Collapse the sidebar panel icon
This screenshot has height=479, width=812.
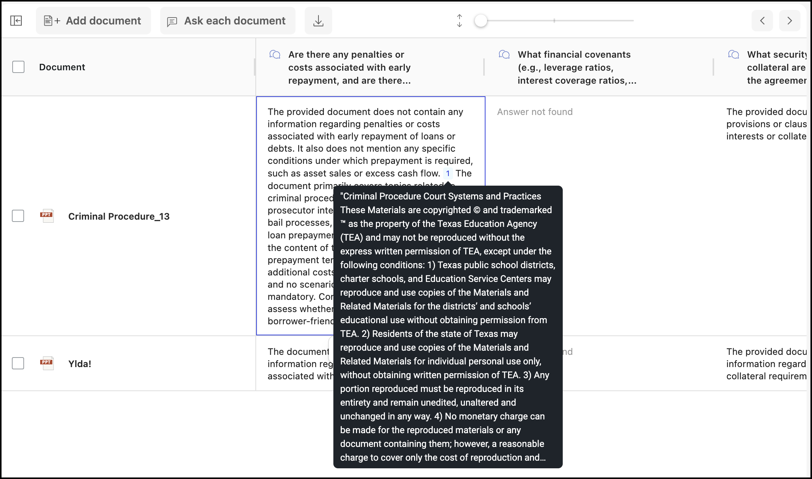16,21
